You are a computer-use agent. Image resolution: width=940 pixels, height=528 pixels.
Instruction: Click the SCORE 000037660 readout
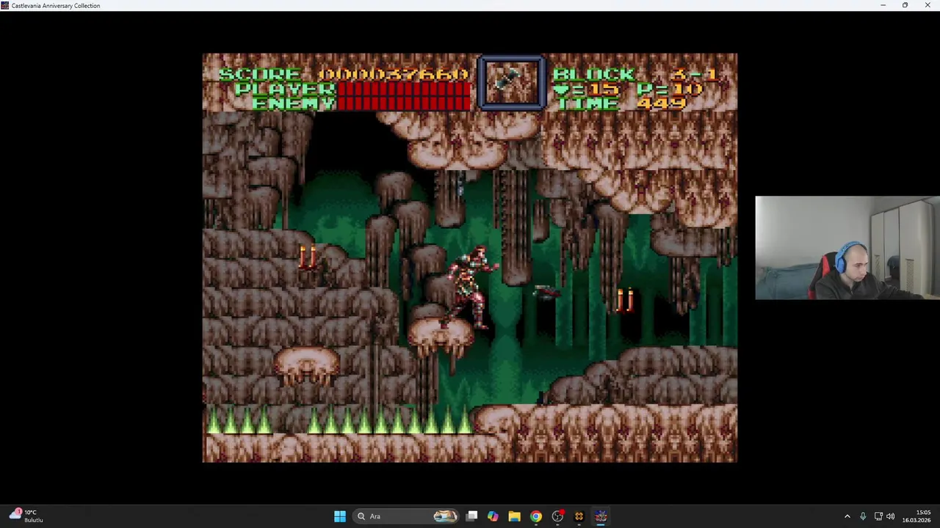[344, 74]
